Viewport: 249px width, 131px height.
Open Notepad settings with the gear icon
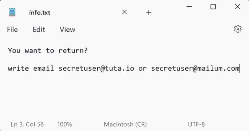238,29
